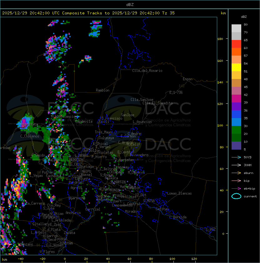The image size is (260, 263).
Task: Click the 'L_PAZ' map label
Action: [211, 230]
